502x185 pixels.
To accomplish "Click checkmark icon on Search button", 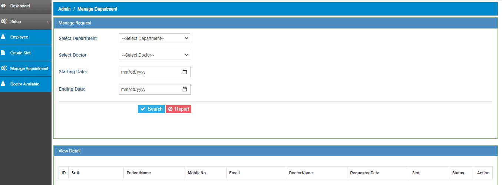I will tap(143, 109).
